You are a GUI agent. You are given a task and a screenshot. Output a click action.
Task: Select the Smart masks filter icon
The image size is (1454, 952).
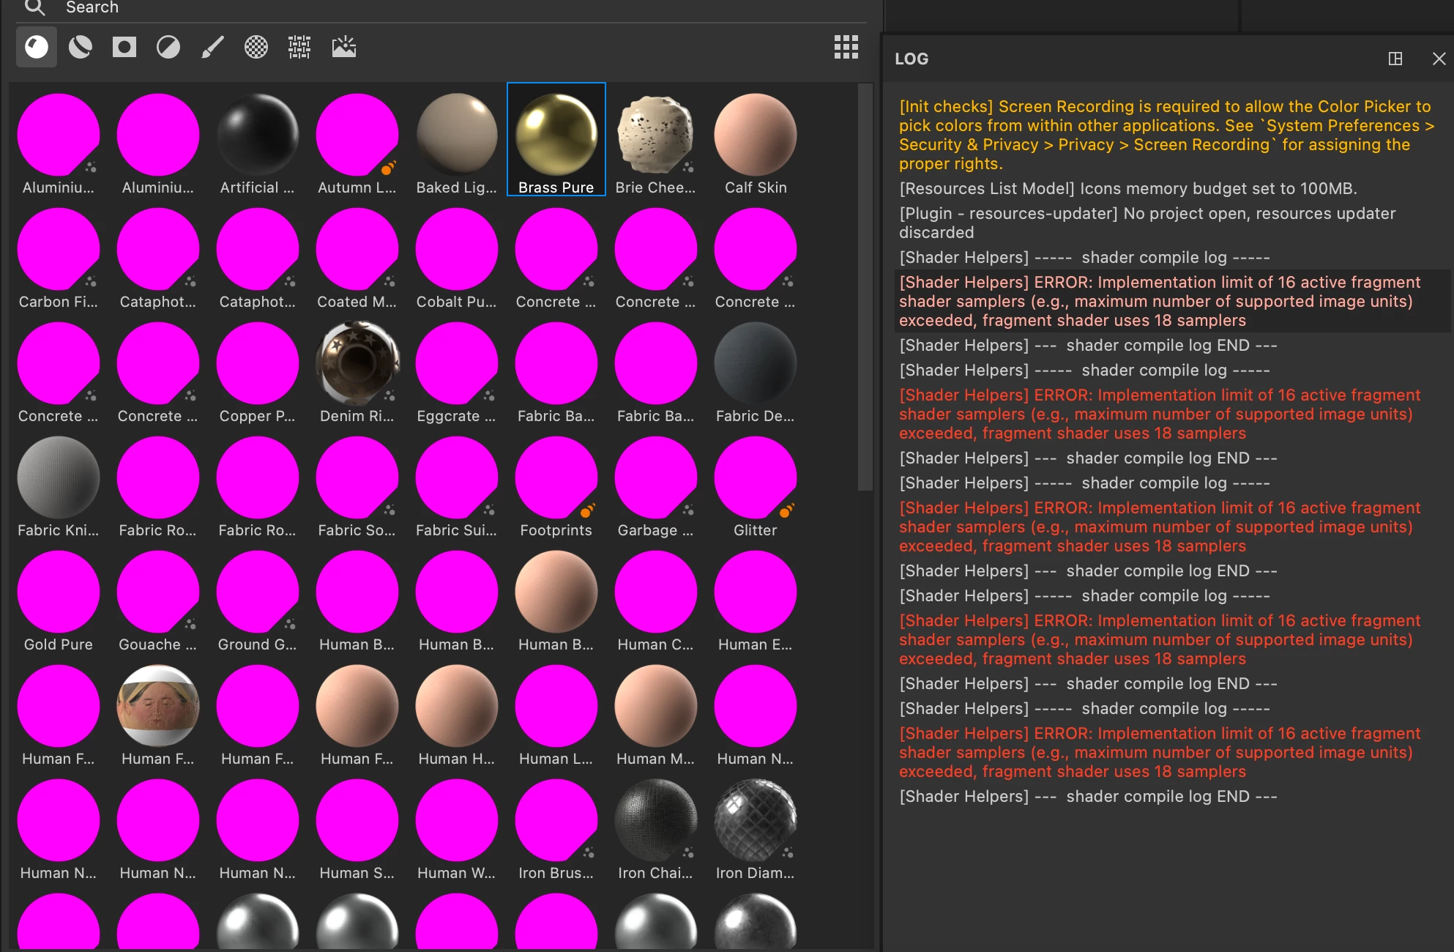124,48
